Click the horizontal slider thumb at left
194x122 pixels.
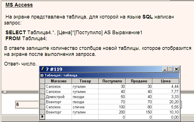[x=5, y=92]
